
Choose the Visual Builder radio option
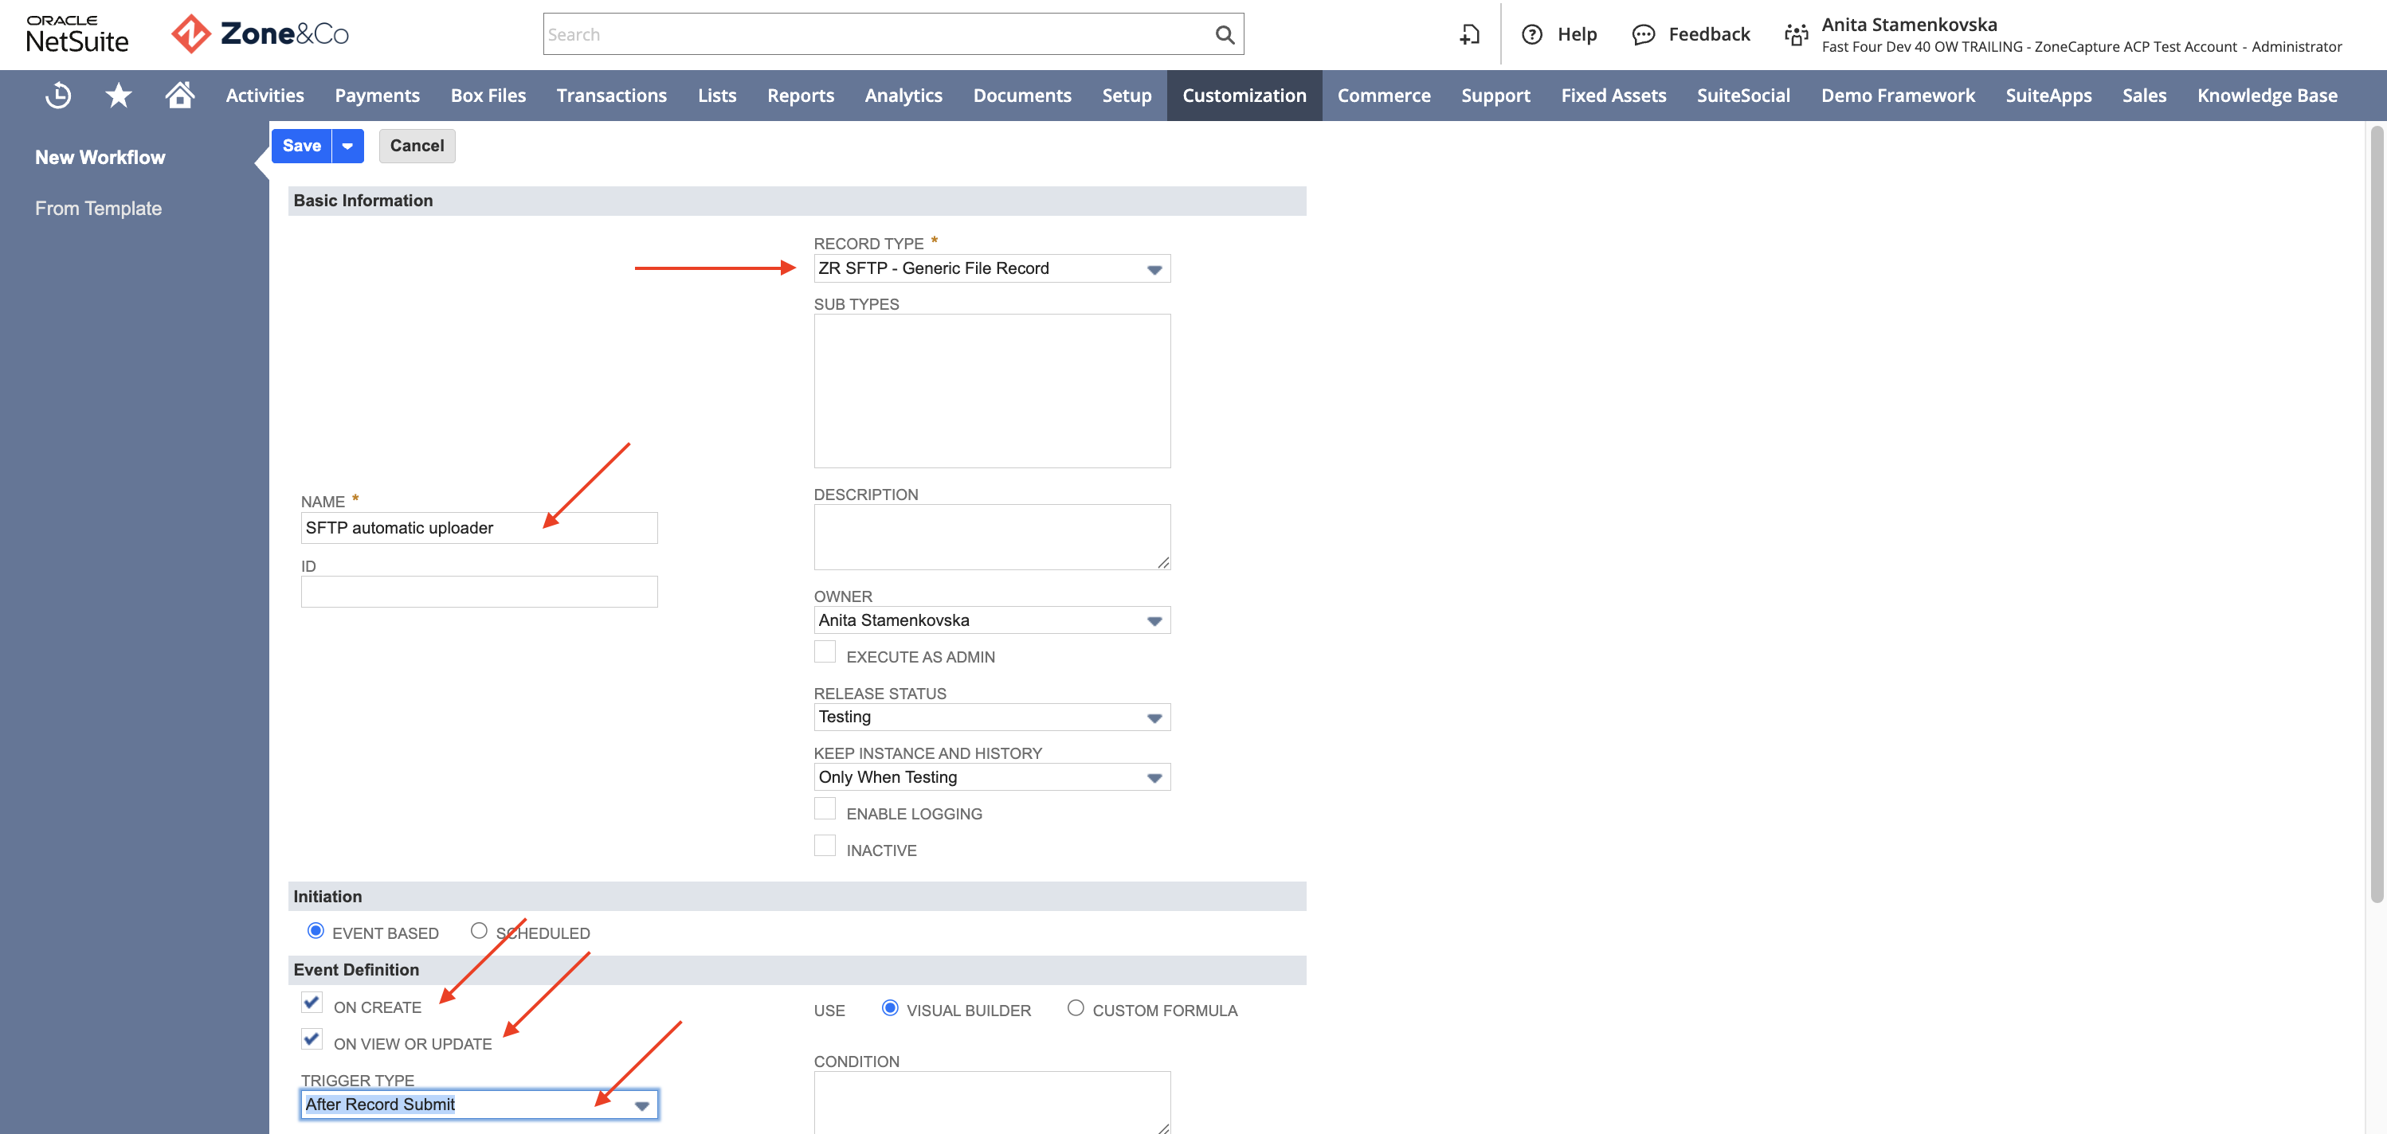click(890, 1008)
